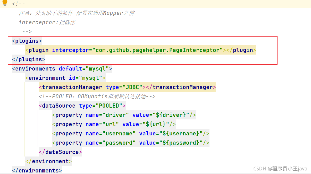Click the opening plugins tag

[27, 41]
